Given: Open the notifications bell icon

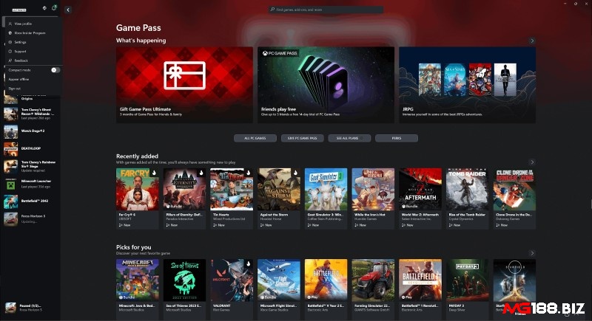Looking at the screenshot, I should tap(54, 7).
